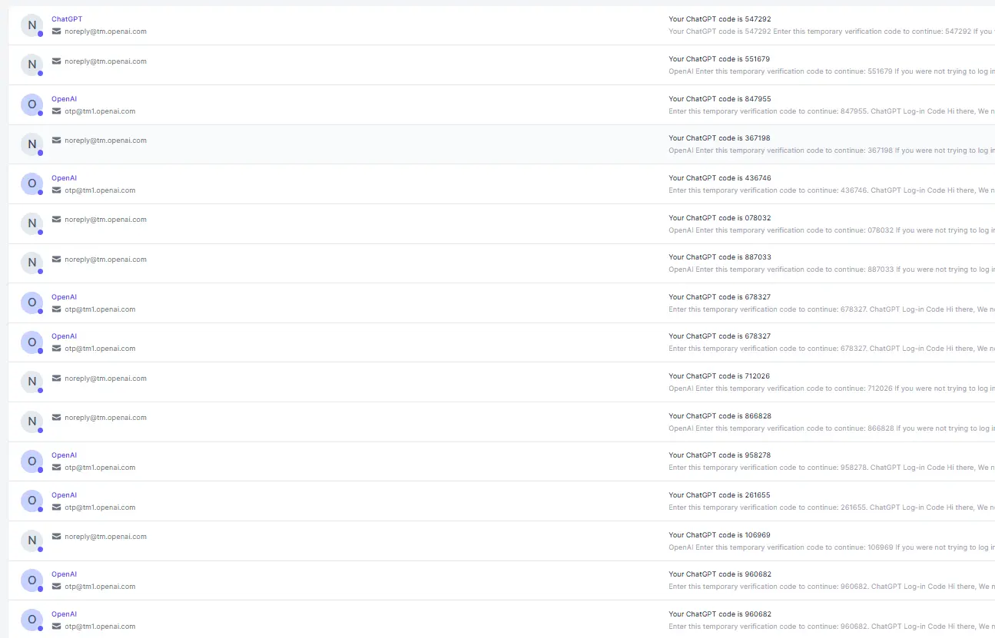Viewport: 995px width, 638px height.
Task: Click gray preview line 'to continue: 078032'
Action: pyautogui.click(x=831, y=230)
